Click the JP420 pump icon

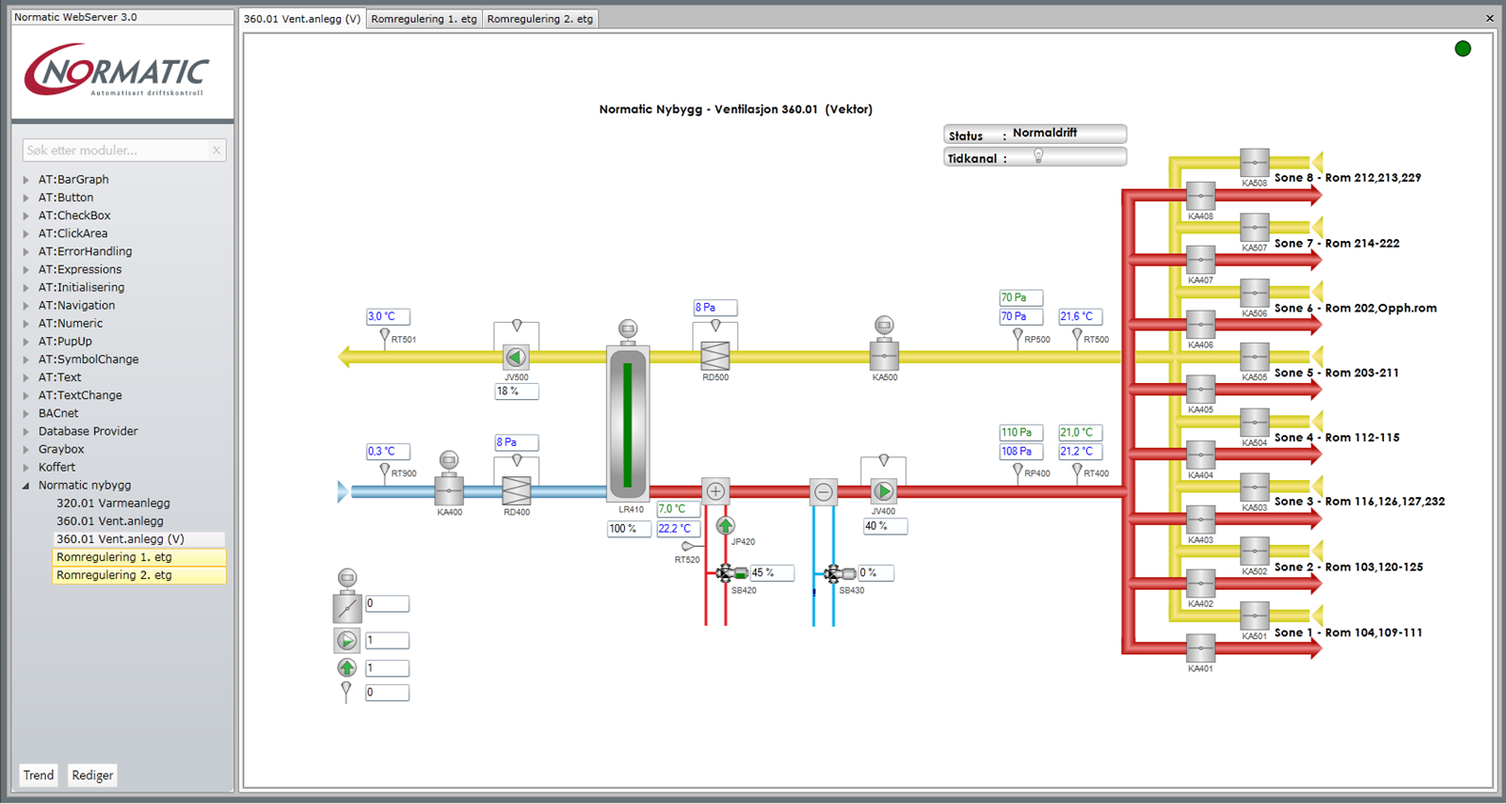[x=726, y=526]
